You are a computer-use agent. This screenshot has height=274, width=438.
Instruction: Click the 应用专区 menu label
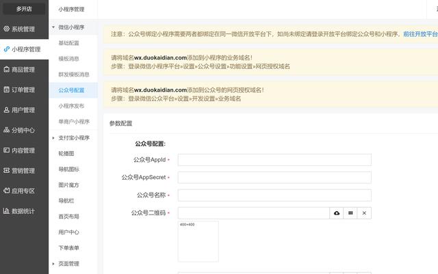pyautogui.click(x=23, y=191)
